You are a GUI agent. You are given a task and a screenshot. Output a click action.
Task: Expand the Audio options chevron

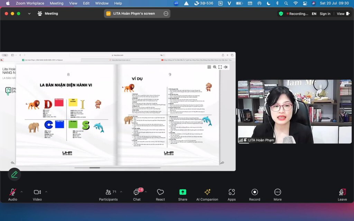click(x=21, y=192)
